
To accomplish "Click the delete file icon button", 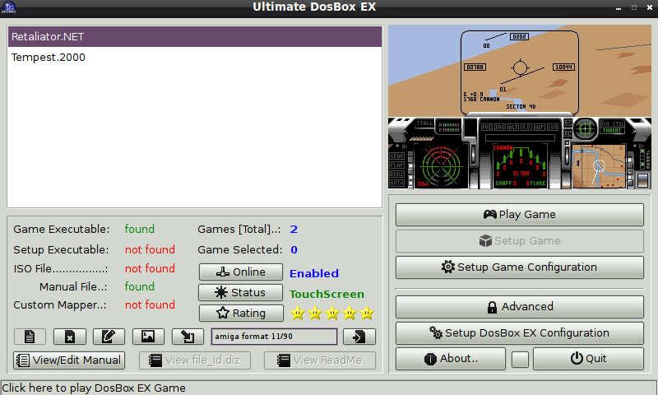I will coord(69,337).
